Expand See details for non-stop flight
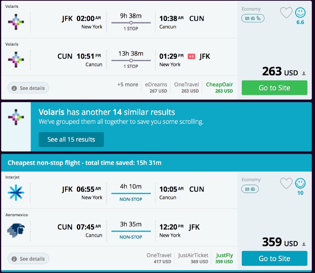Image resolution: width=315 pixels, height=273 pixels. [x=28, y=259]
